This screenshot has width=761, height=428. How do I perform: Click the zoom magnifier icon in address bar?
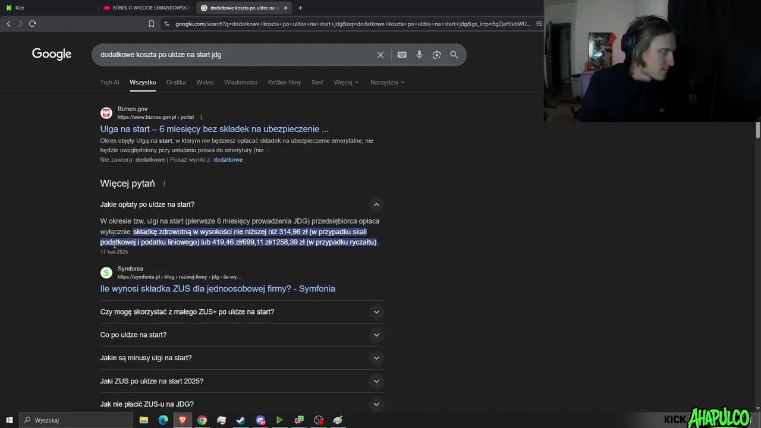pyautogui.click(x=539, y=24)
